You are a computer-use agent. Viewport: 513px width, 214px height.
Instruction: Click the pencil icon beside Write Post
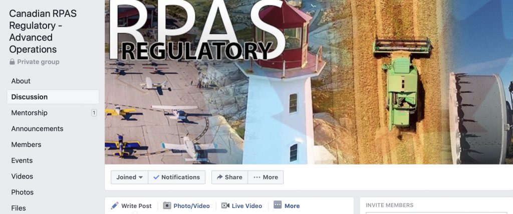(115, 205)
